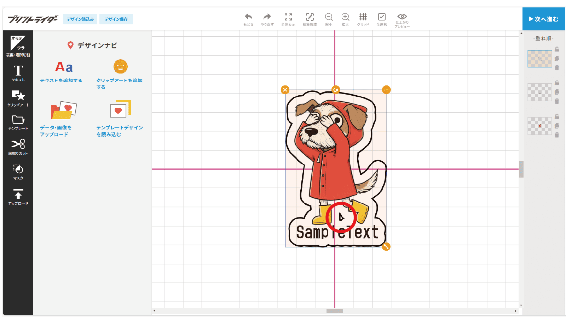Image resolution: width=566 pixels, height=323 pixels.
Task: Toggle the grid display
Action: 363,19
